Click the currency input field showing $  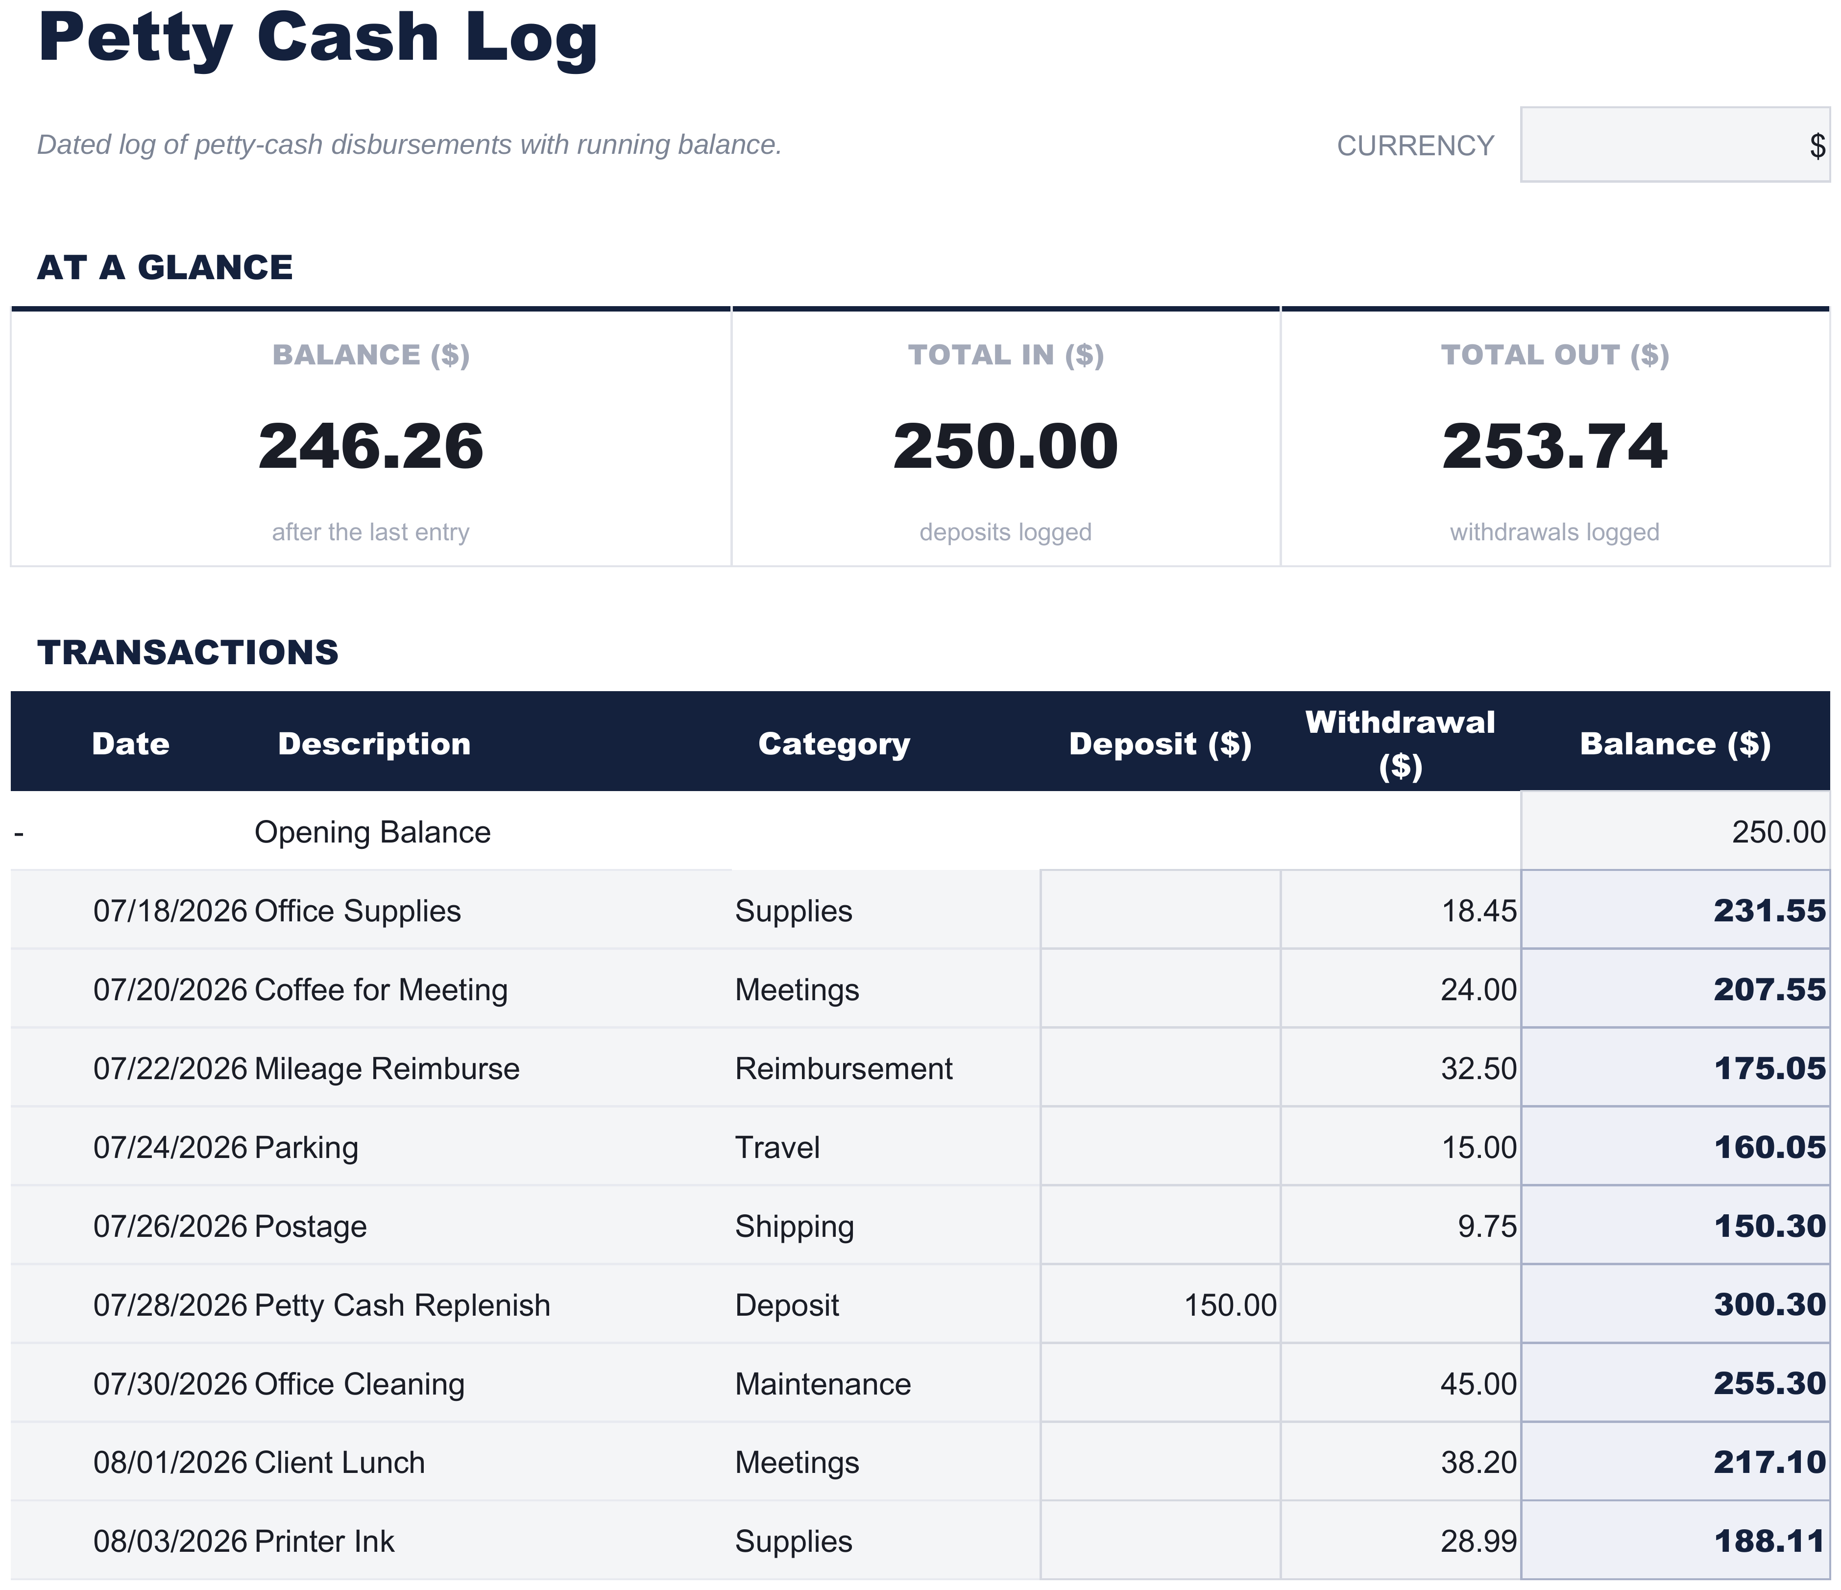click(x=1675, y=145)
